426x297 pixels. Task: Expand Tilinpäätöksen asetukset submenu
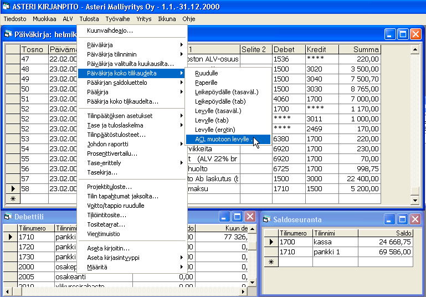click(x=132, y=116)
